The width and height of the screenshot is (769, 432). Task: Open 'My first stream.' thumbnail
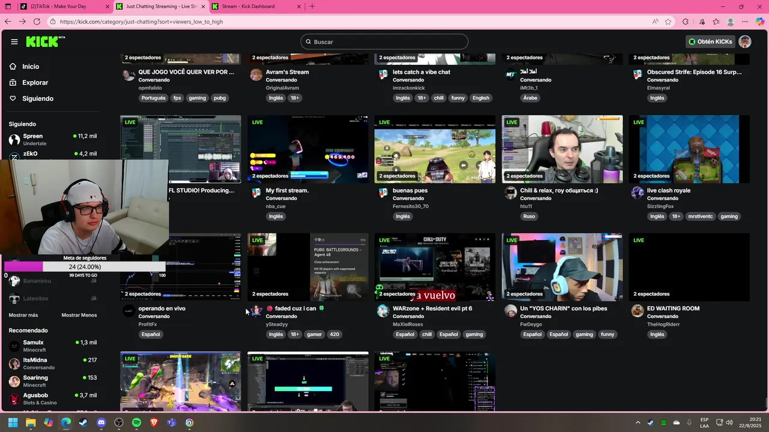point(308,149)
